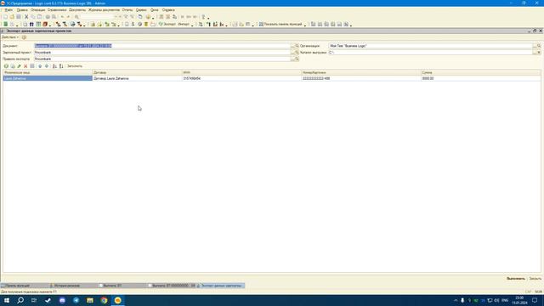Click into the Каталог выгрузки field containing C:\
Image resolution: width=544 pixels, height=306 pixels.
click(x=430, y=53)
